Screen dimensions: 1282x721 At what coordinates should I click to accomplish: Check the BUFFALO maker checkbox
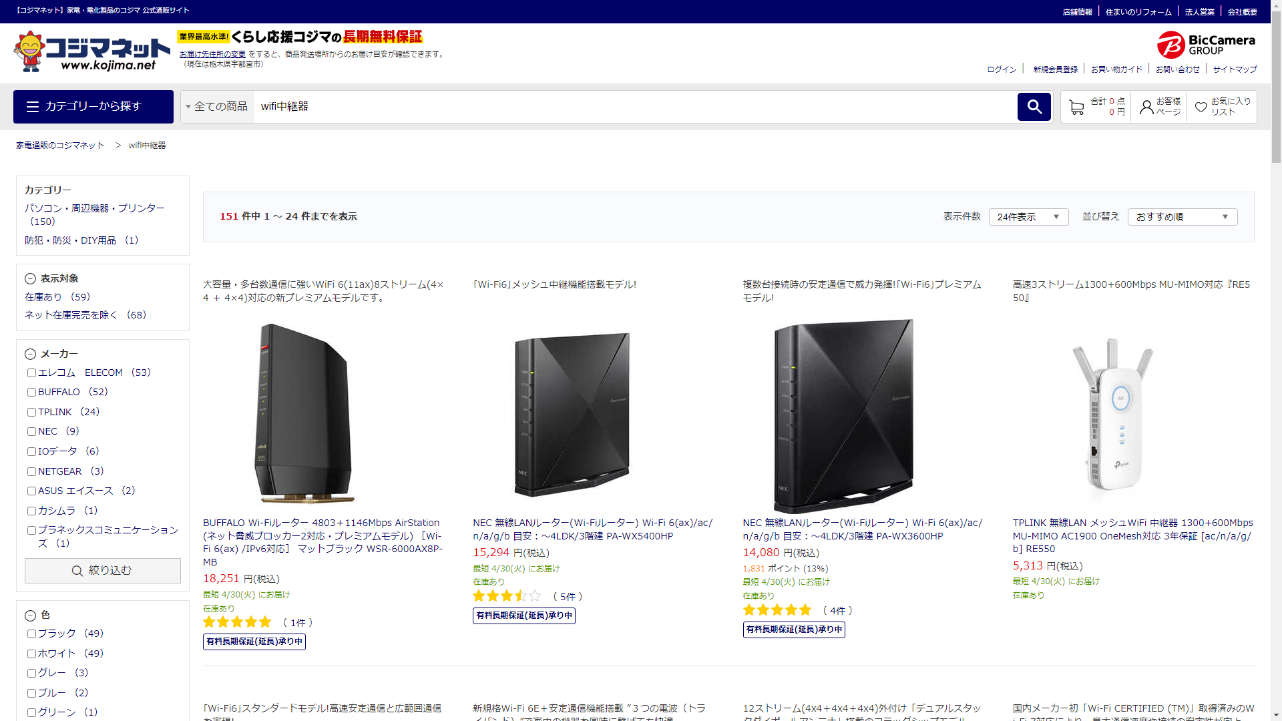[x=31, y=393]
